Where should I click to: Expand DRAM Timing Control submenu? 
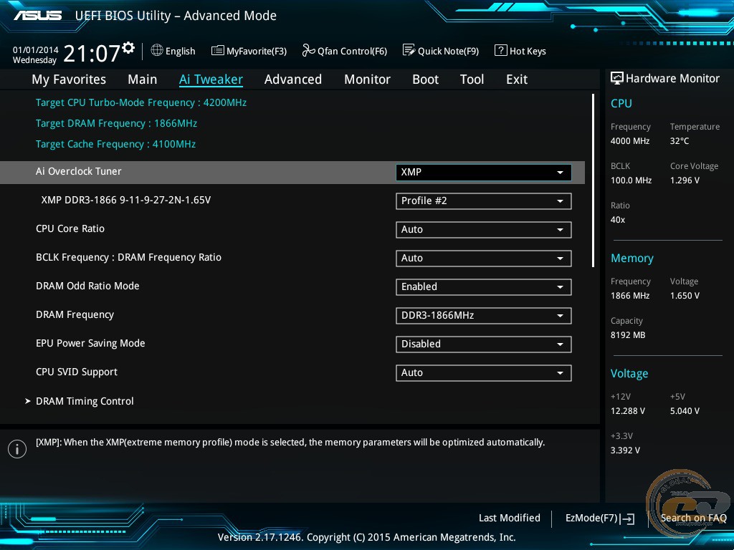[x=85, y=401]
